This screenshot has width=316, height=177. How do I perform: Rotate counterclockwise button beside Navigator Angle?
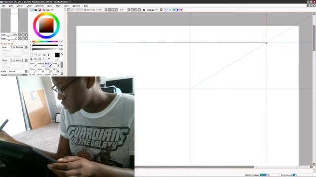click(x=20, y=38)
